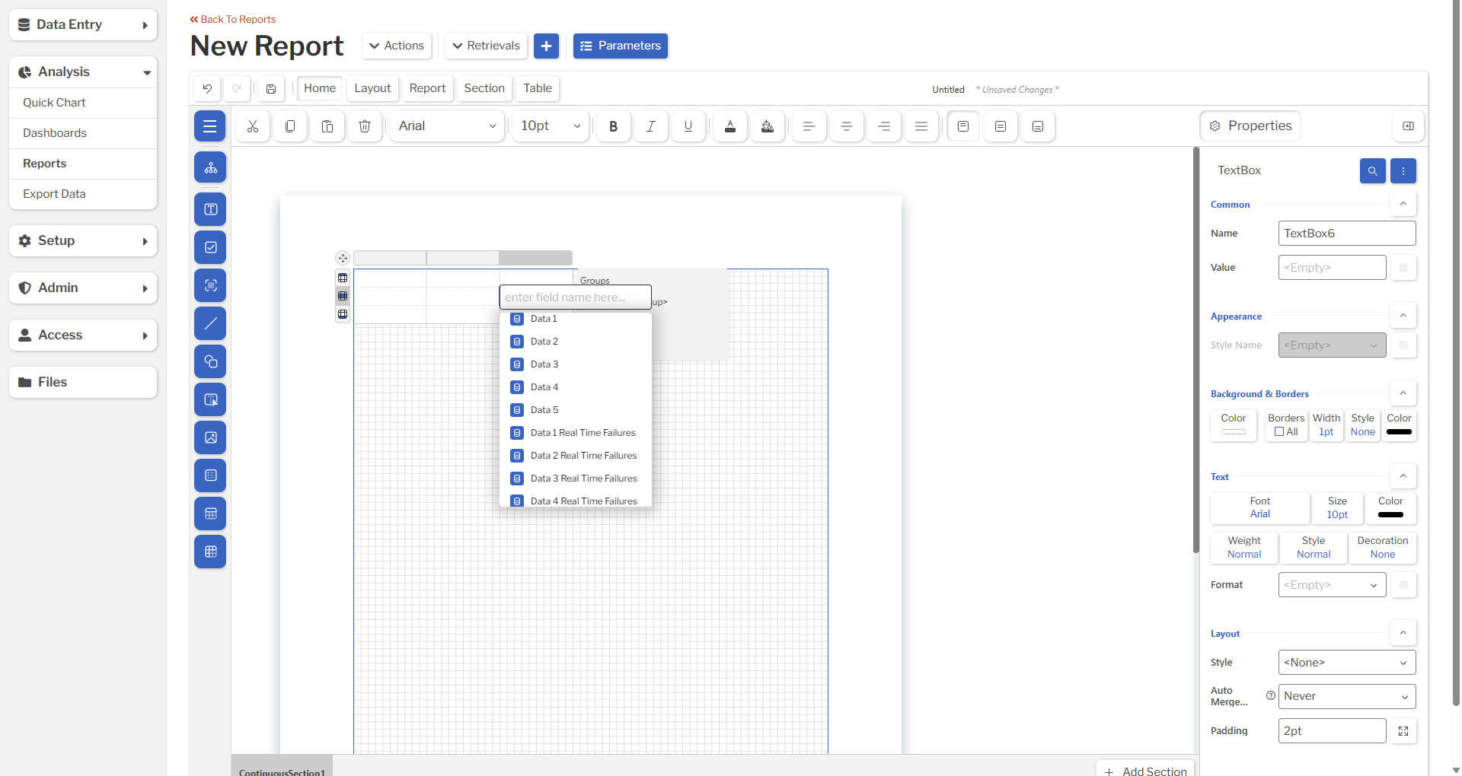Check the Borders All checkbox

point(1279,432)
